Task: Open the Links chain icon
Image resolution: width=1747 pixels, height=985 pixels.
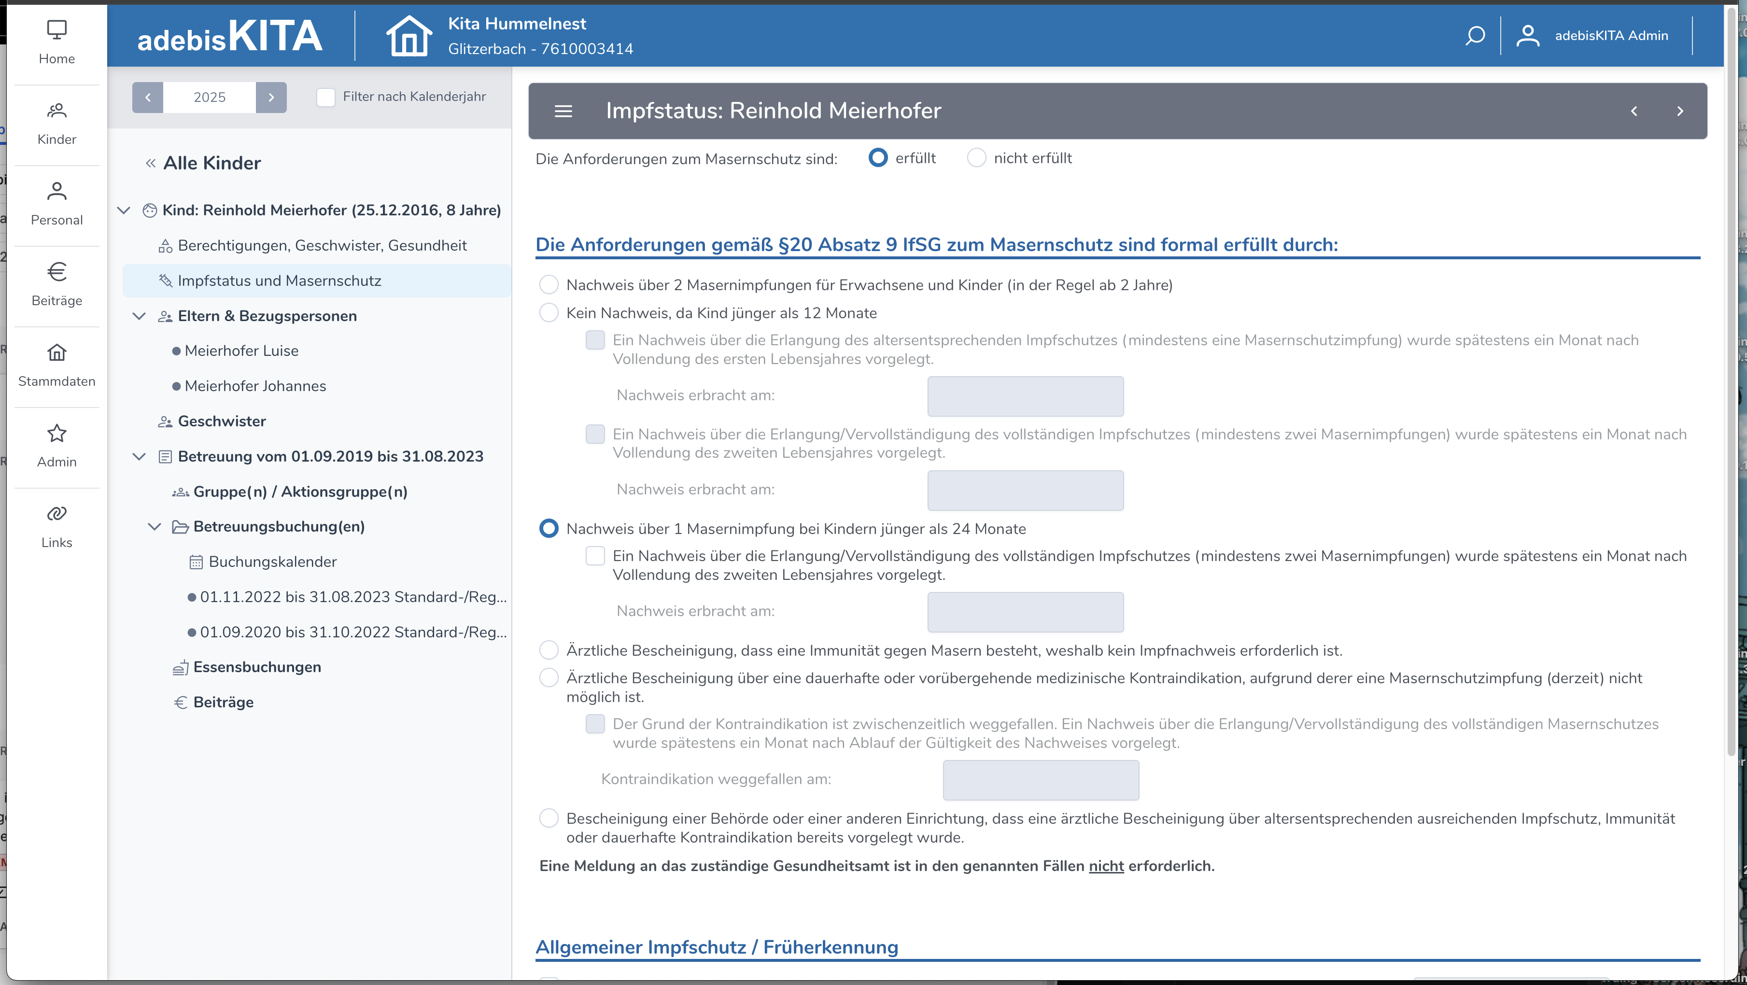Action: pos(57,514)
